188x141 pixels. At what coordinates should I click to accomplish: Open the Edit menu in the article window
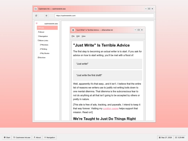(78, 36)
